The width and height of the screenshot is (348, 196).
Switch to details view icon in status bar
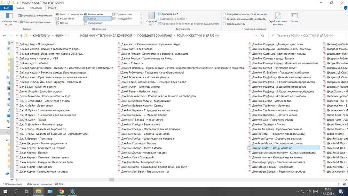coord(339,184)
